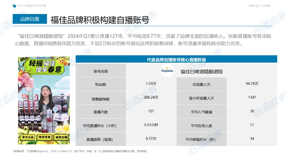Screen dimensions: 285x160
Task: Select the value 1347
Action: 252,97
